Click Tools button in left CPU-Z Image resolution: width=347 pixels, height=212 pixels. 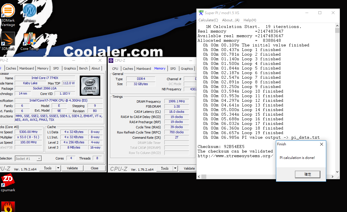tap(48, 168)
